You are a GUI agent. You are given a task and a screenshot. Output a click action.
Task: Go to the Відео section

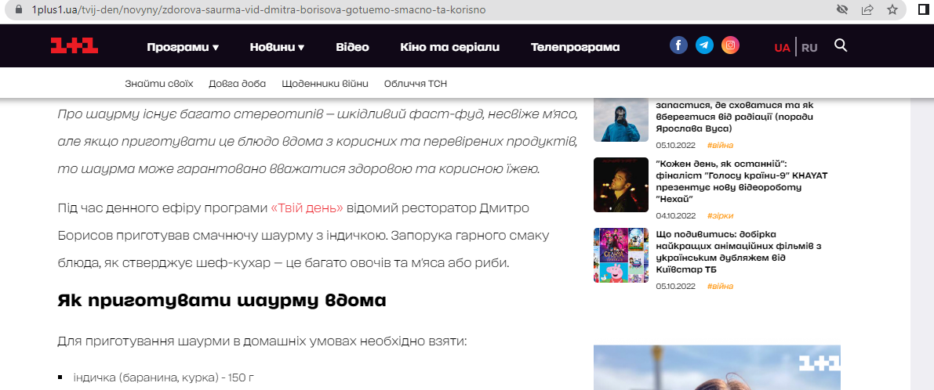point(352,47)
